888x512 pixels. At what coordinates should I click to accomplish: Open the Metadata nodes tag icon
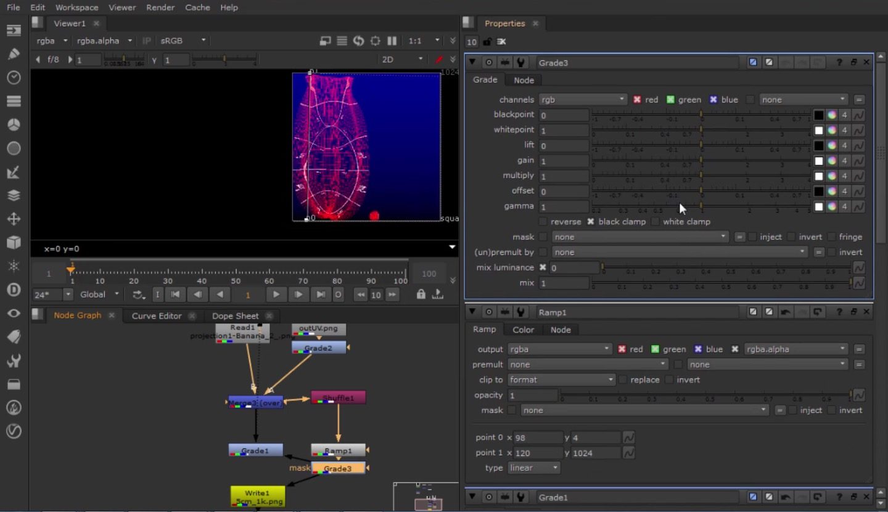[14, 336]
